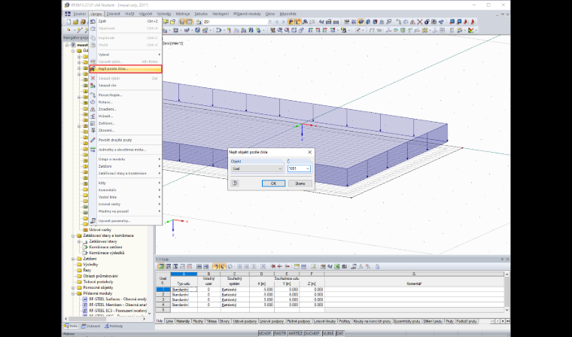The width and height of the screenshot is (572, 337).
Task: Switch to the Průřezy table tab
Action: point(345,321)
